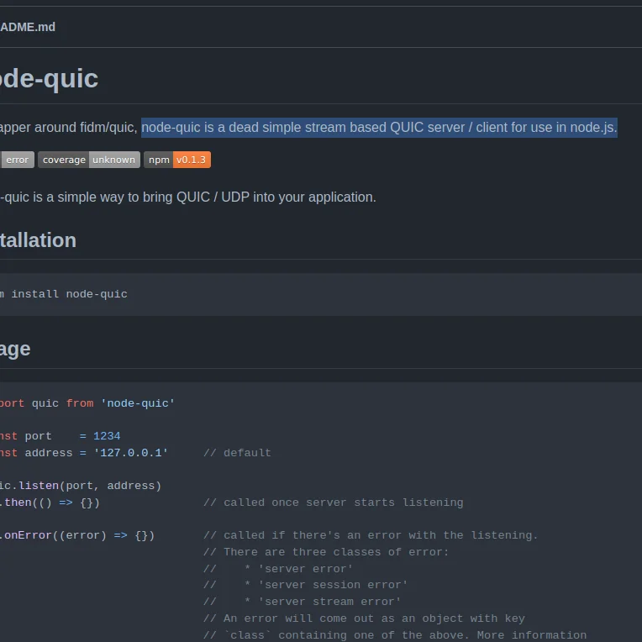
Task: Click the 'called if there's an error' comment
Action: tap(371, 535)
